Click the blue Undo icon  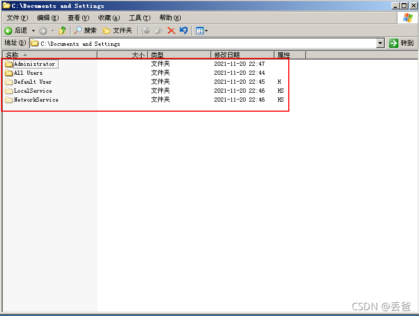click(183, 31)
